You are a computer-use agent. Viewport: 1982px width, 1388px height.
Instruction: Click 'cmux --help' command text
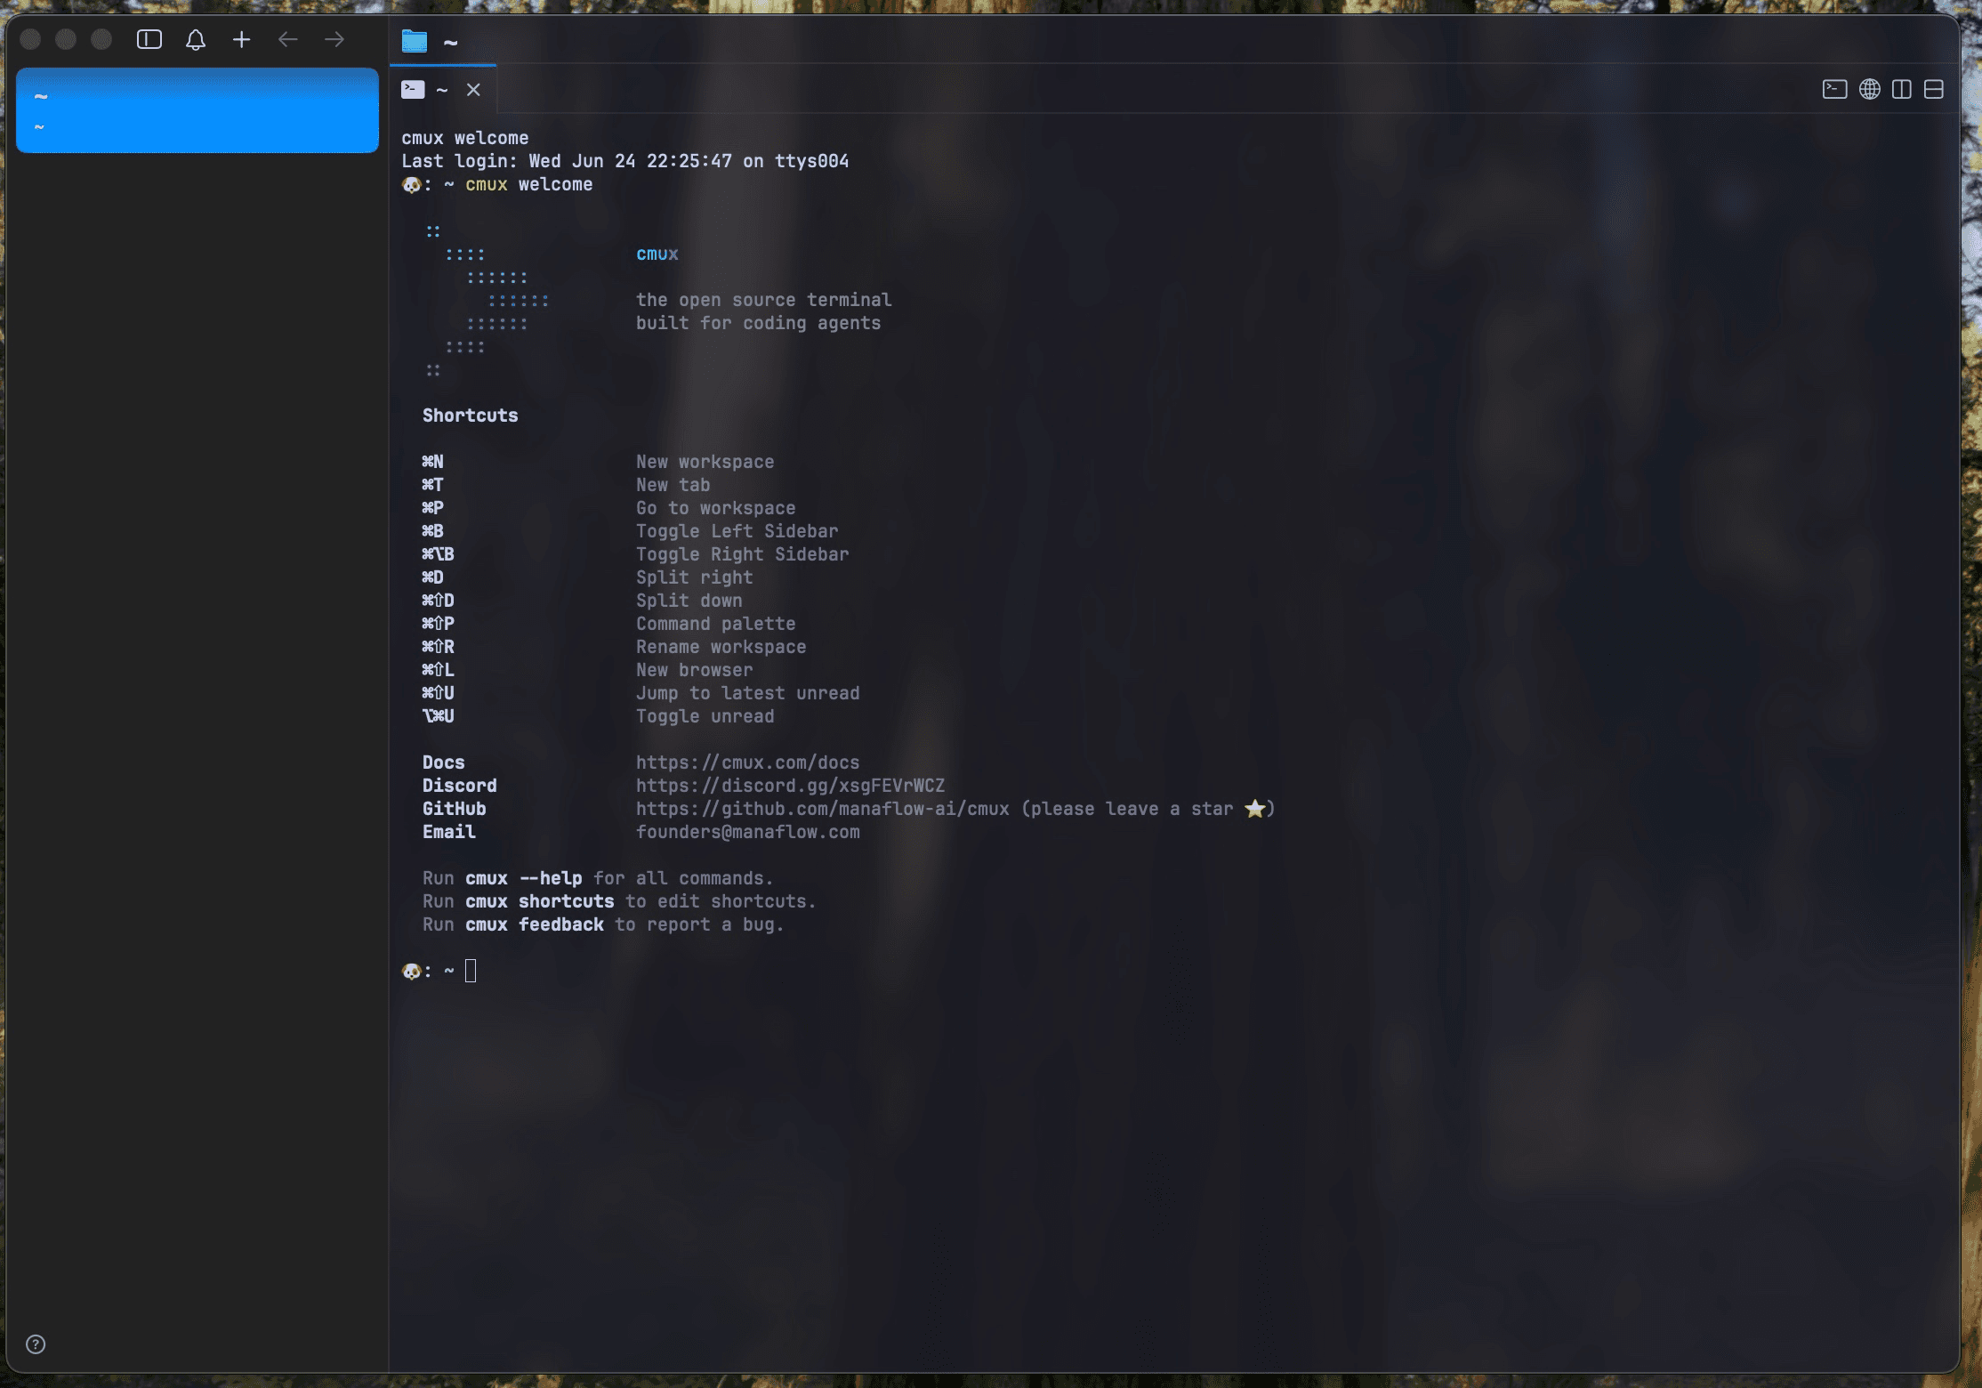tap(523, 878)
